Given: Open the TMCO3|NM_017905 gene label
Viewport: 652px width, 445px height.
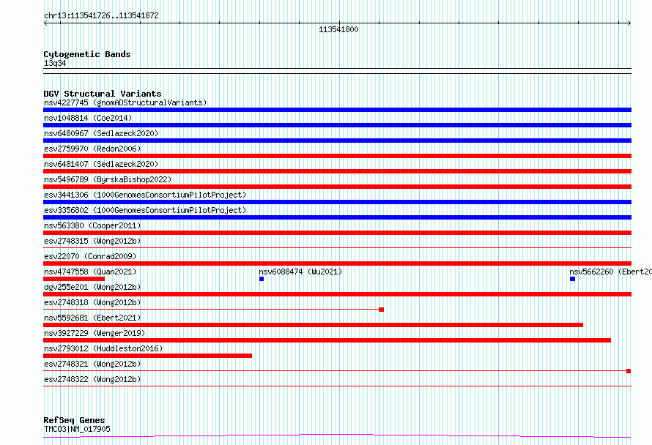Looking at the screenshot, I should [x=77, y=429].
